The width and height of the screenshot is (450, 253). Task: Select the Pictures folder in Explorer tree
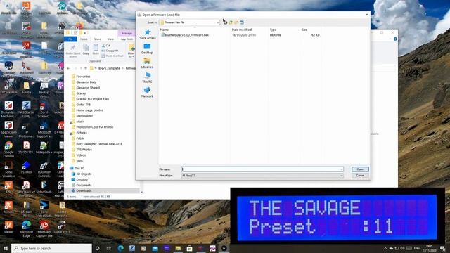[x=82, y=133]
